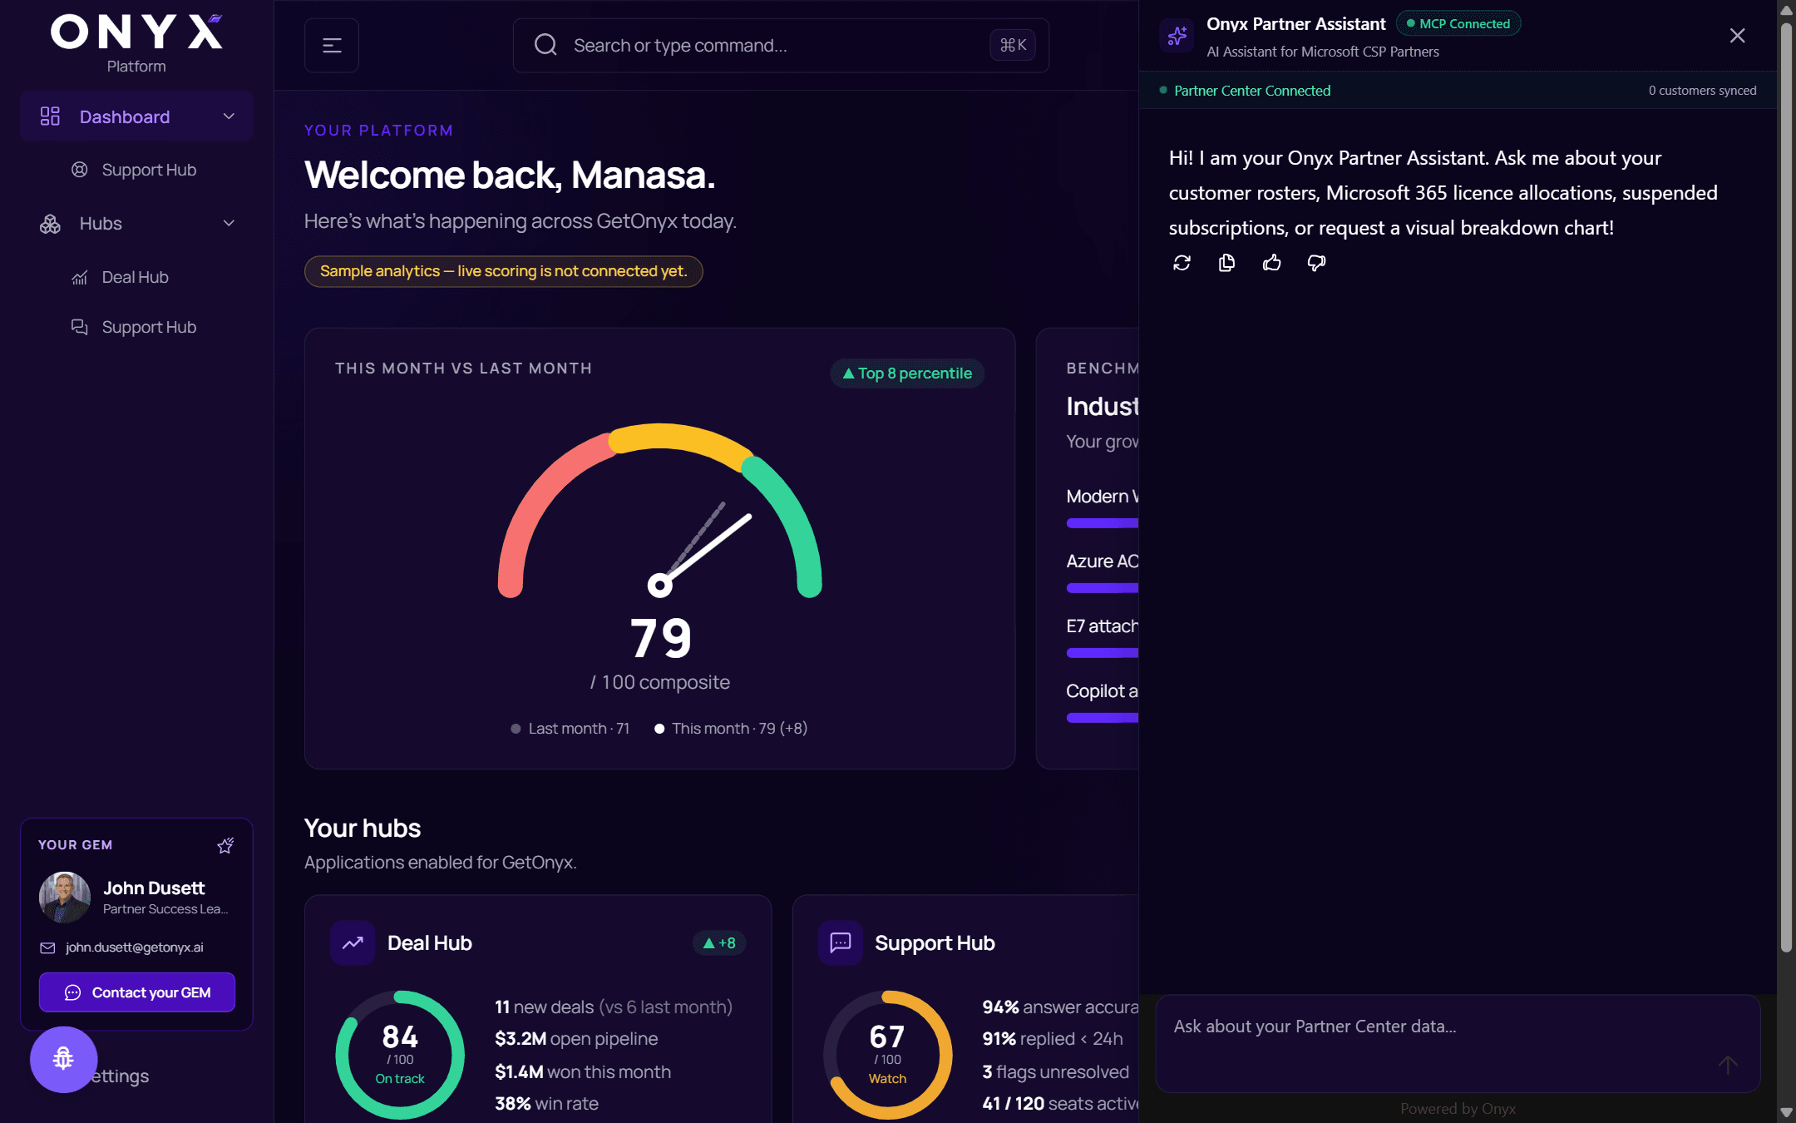Click the scrollbar down arrow
Viewport: 1796px width, 1123px height.
click(1786, 1112)
